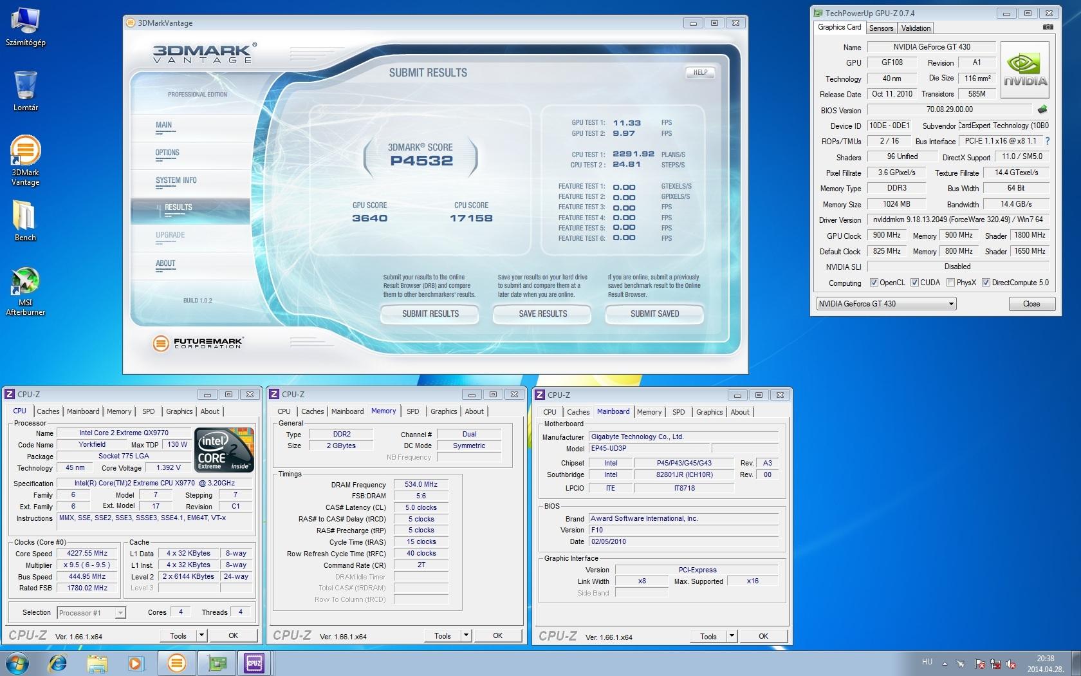Switch to Sensors tab in GPU-Z
The width and height of the screenshot is (1081, 676).
(881, 28)
